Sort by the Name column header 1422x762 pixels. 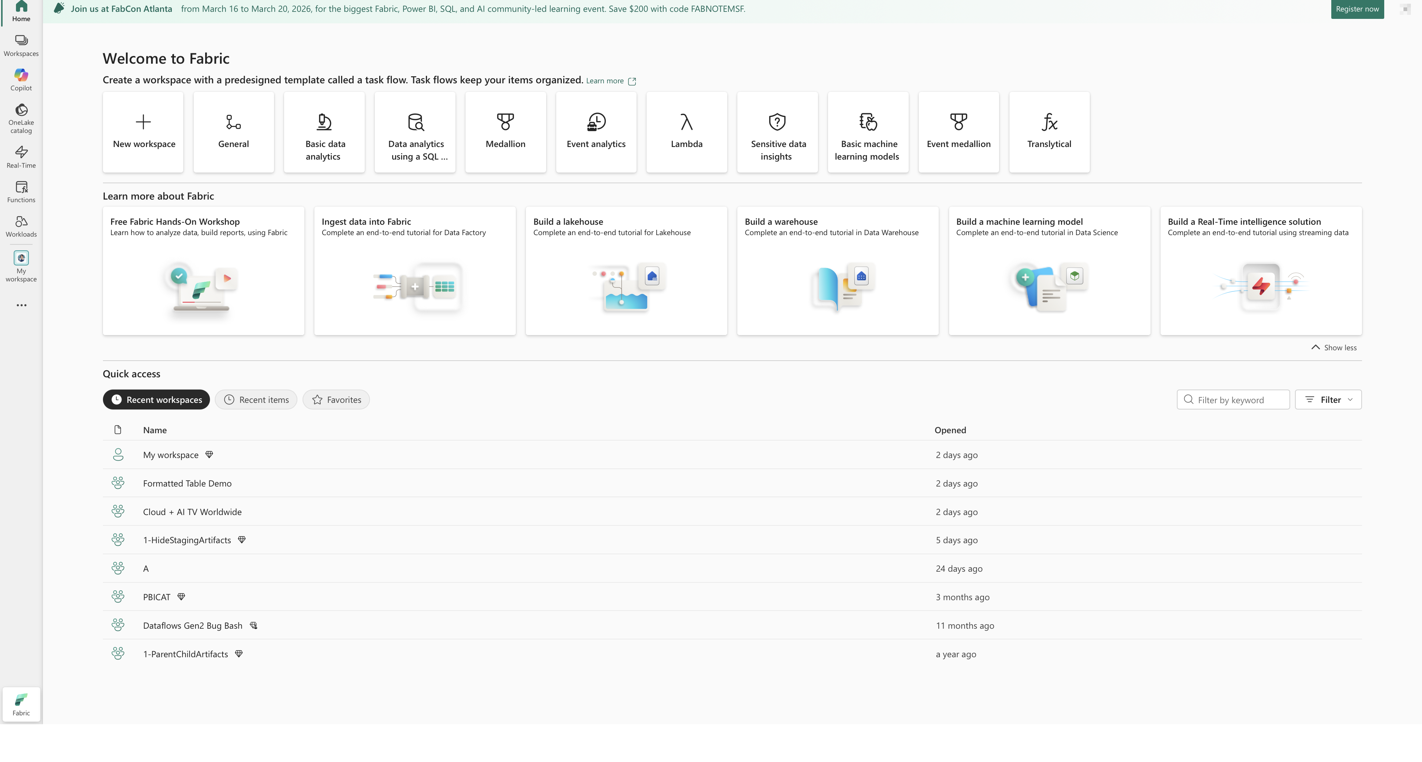(x=154, y=430)
